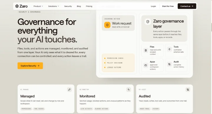Click the Audit history icon tile
This screenshot has height=114, width=212.
[169, 64]
